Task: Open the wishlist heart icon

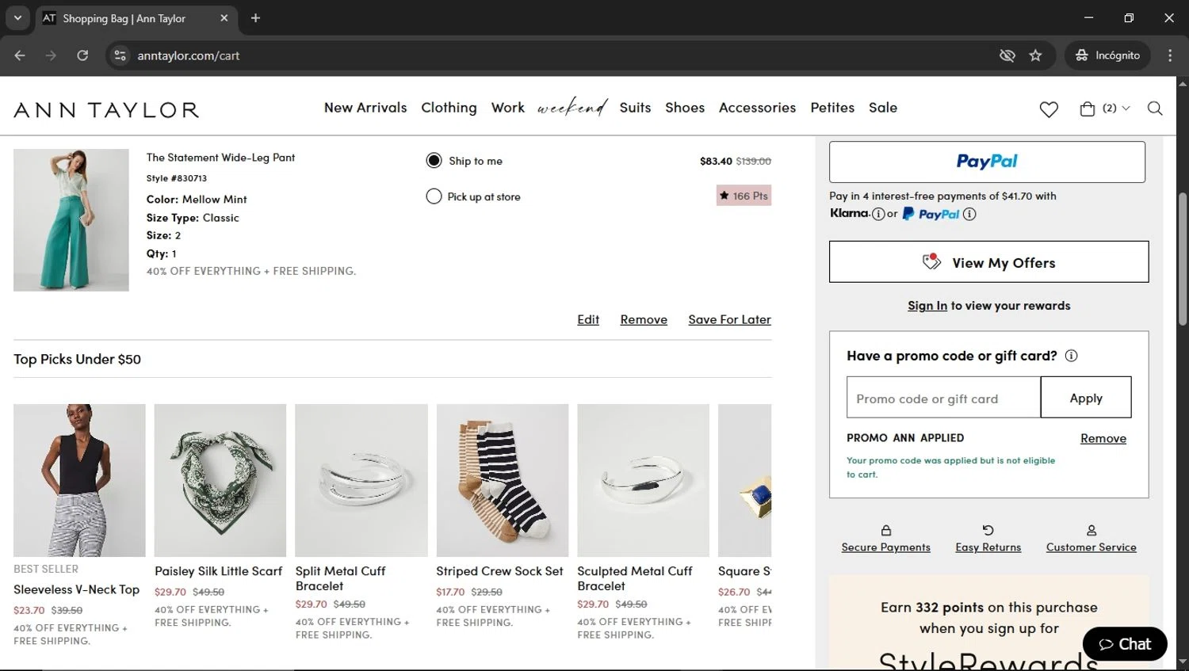Action: click(1049, 109)
